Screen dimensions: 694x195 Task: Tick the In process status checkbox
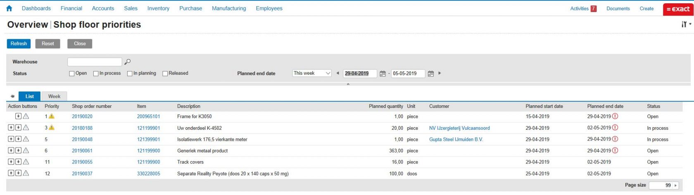pos(96,74)
